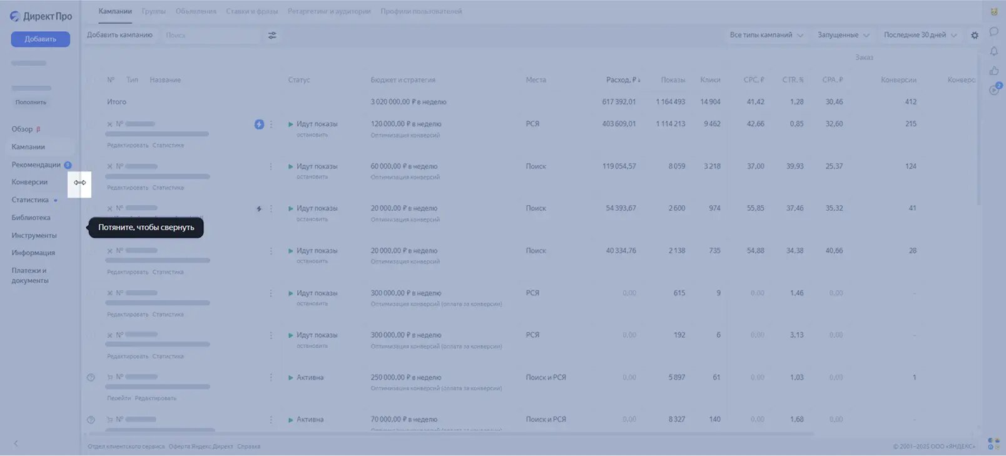
Task: Click Статистика link in the 403 609,01 row
Action: tap(168, 145)
